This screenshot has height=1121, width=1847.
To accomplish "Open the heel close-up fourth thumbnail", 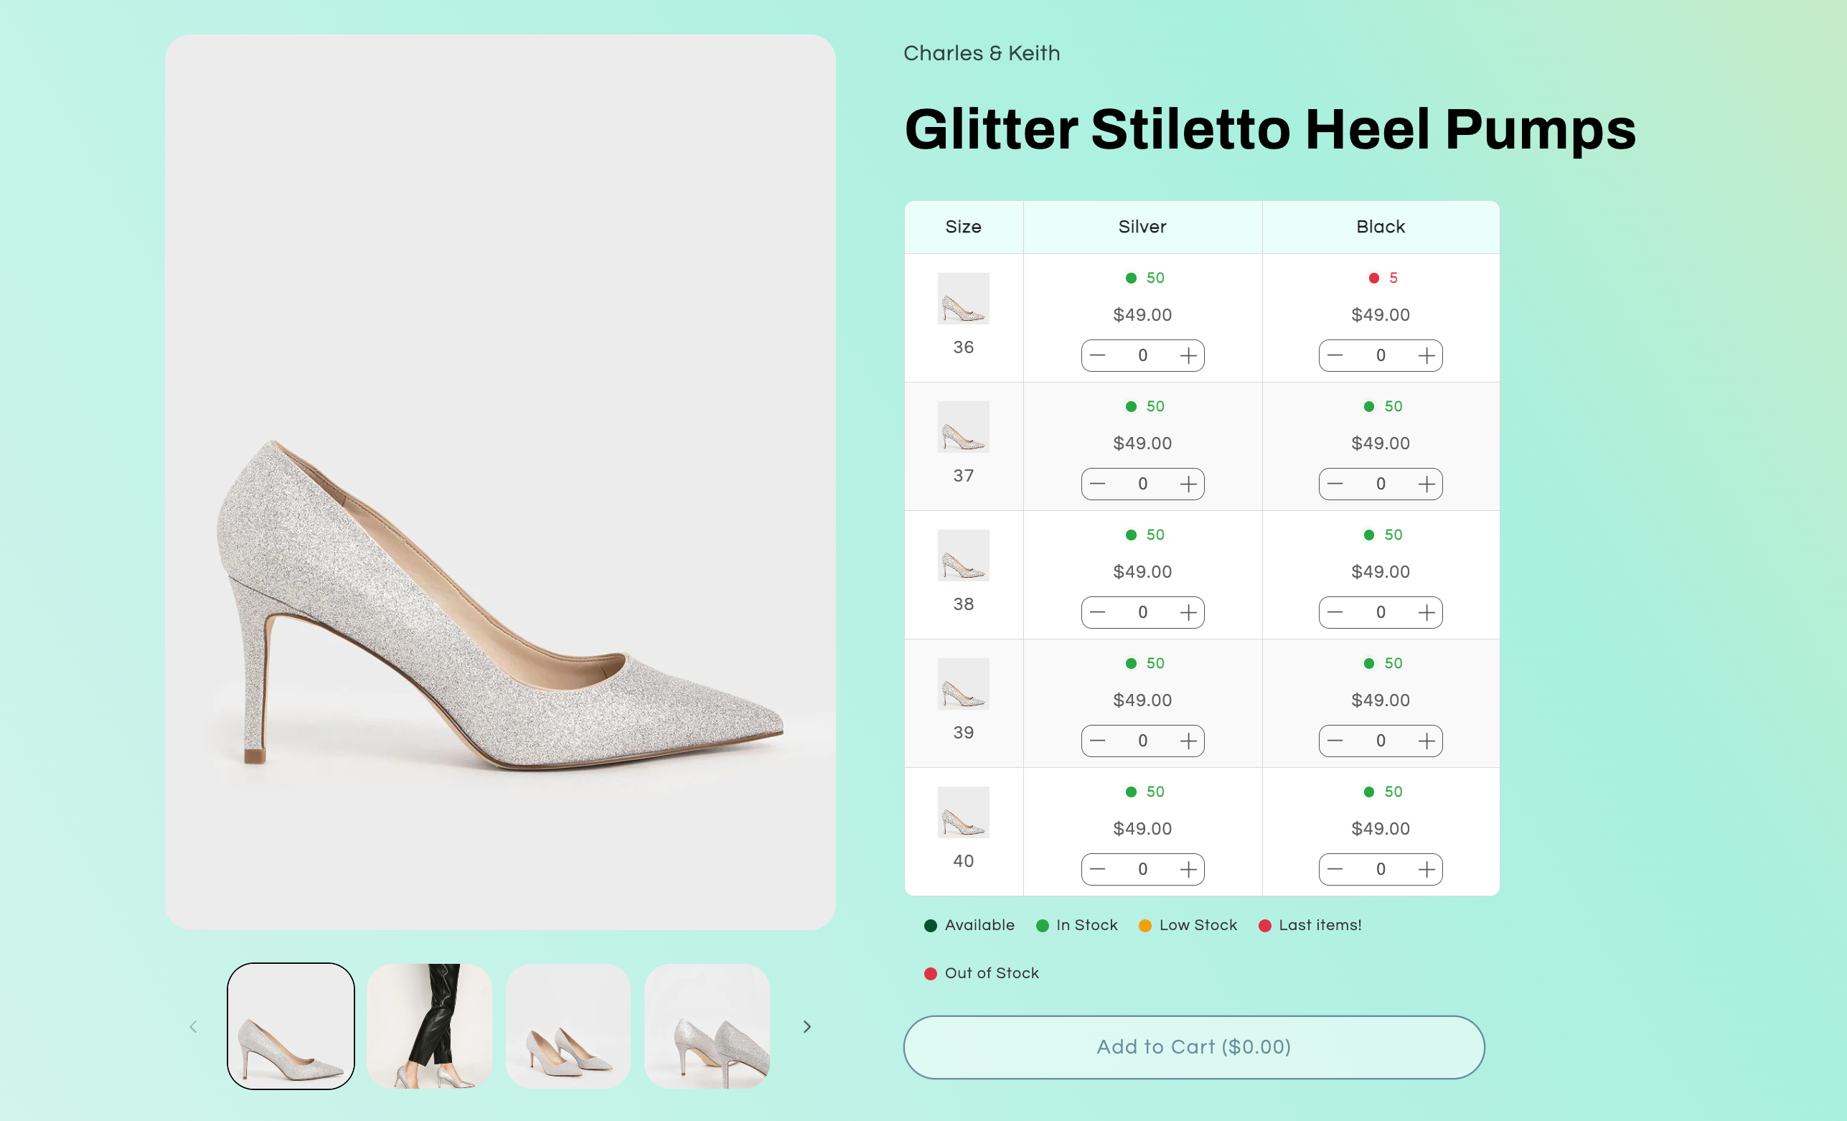I will (707, 1026).
